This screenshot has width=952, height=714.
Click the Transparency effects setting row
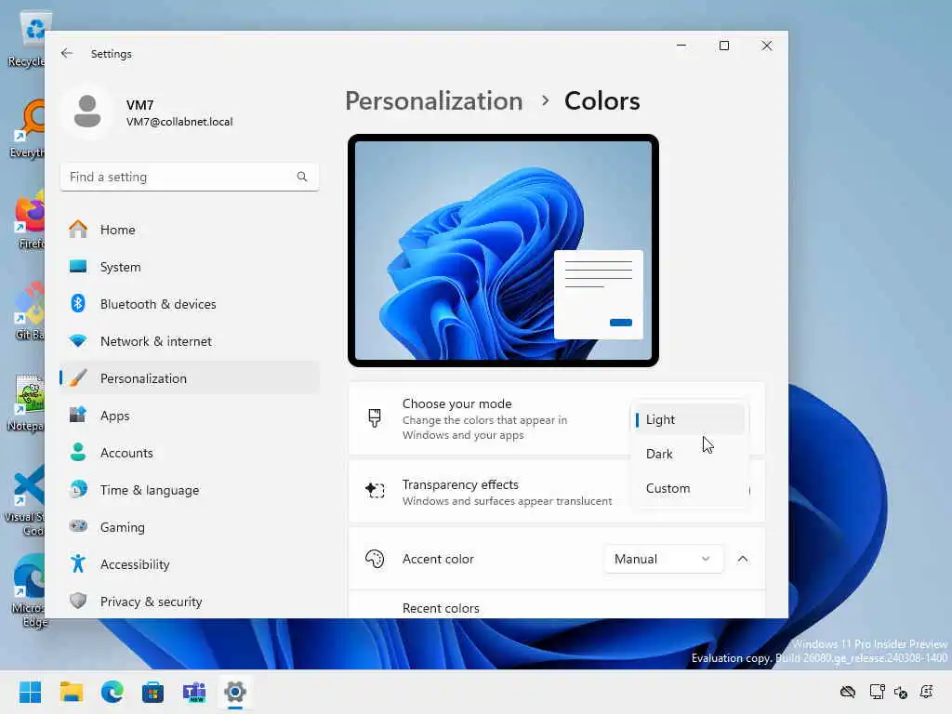click(557, 492)
